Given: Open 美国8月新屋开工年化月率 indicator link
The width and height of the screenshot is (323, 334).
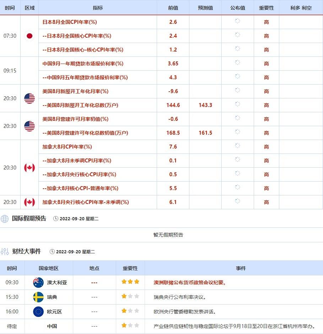Looking at the screenshot, I should click(75, 91).
